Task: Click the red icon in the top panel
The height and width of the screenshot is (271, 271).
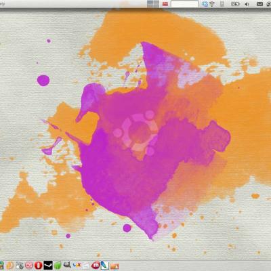Action: pyautogui.click(x=165, y=4)
